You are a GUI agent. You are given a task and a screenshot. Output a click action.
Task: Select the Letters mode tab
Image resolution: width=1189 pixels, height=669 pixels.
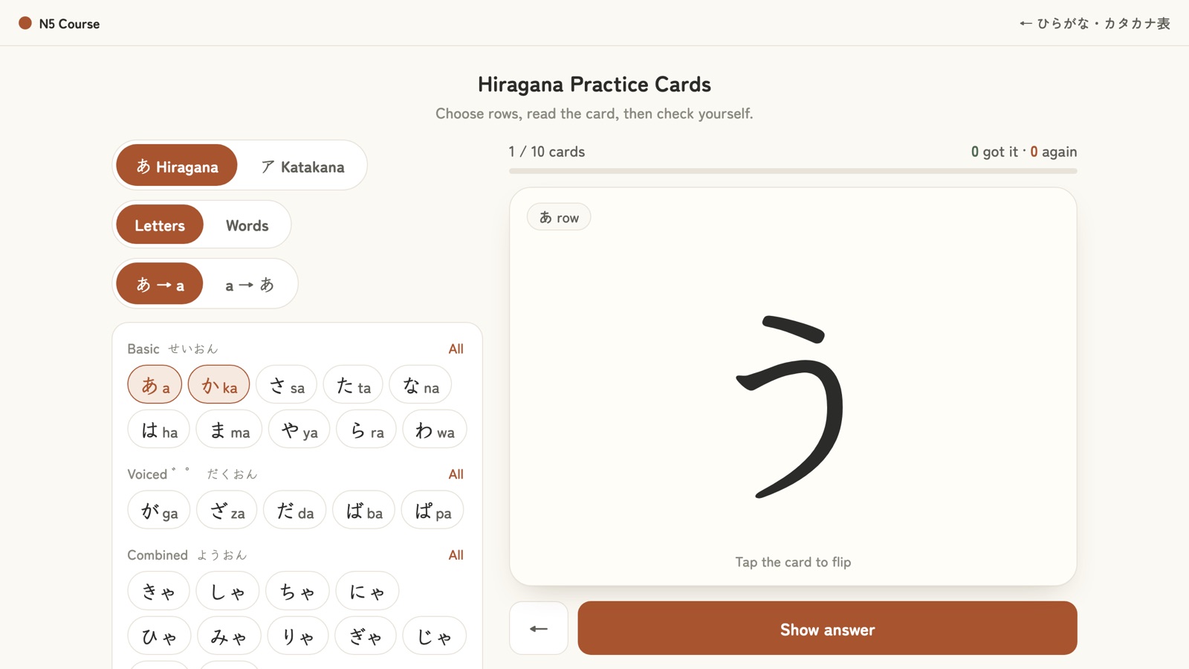[x=160, y=224]
